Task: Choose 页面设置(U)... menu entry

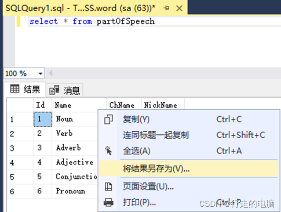Action: coord(189,187)
